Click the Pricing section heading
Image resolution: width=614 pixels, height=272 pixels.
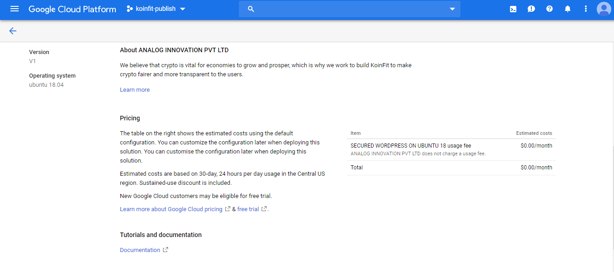click(130, 118)
